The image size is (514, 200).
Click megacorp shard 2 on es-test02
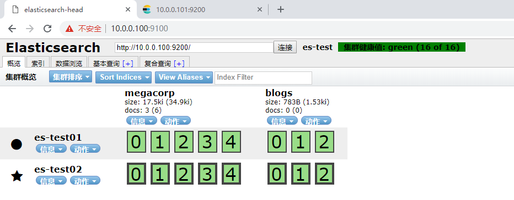[184, 174]
